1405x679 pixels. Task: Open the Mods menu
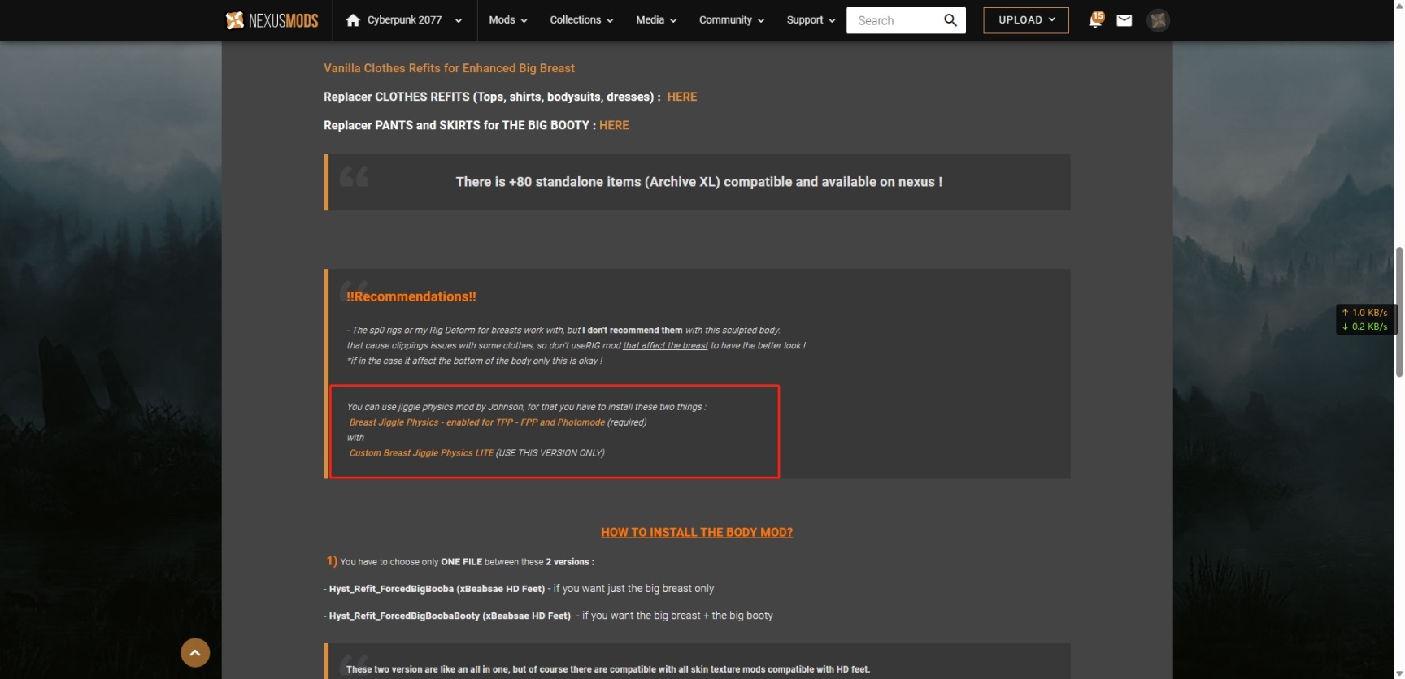[x=508, y=20]
